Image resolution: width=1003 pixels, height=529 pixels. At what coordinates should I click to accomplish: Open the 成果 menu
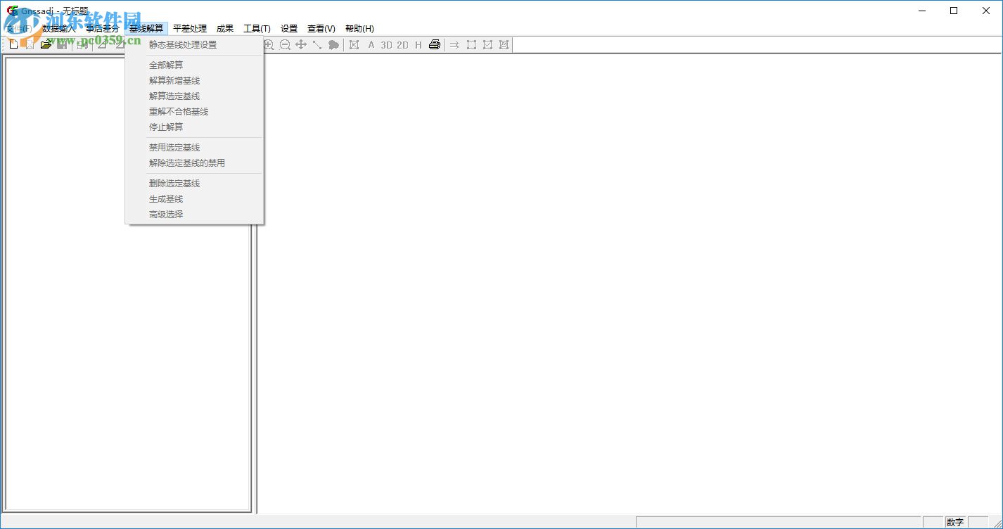(x=225, y=29)
